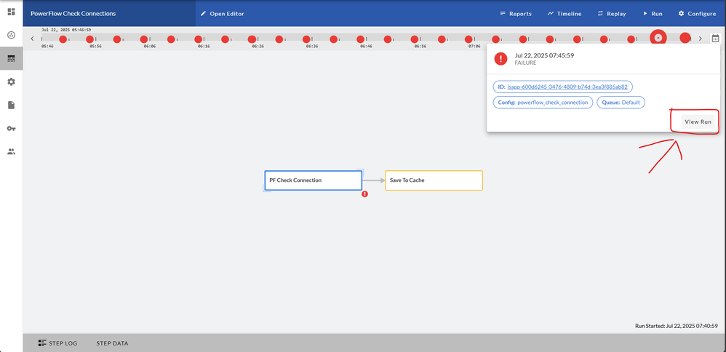Click Open Editor in the header
The height and width of the screenshot is (352, 726).
223,13
